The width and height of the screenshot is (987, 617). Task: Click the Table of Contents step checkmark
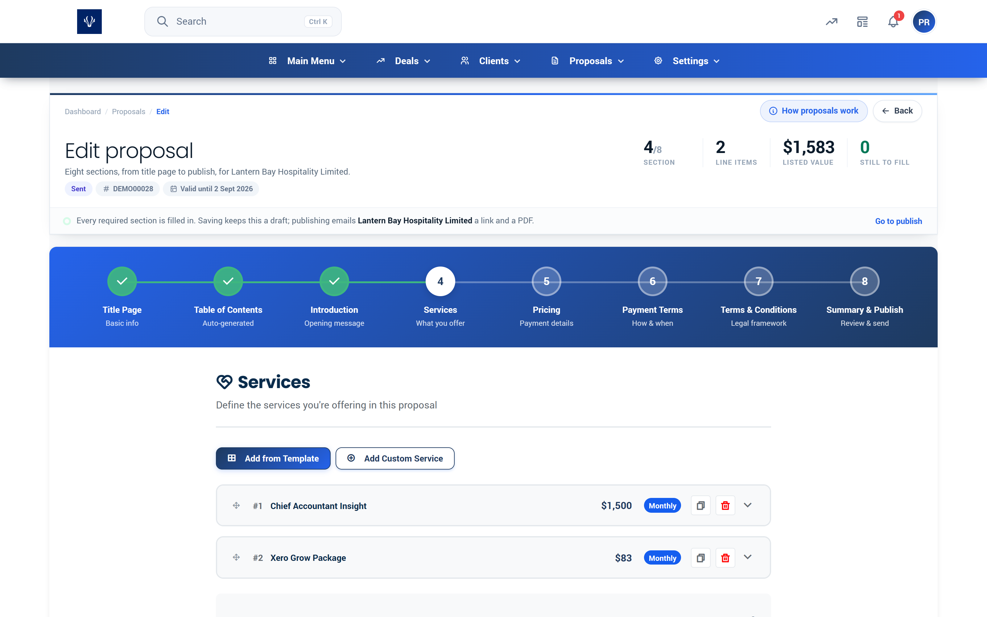pos(228,281)
